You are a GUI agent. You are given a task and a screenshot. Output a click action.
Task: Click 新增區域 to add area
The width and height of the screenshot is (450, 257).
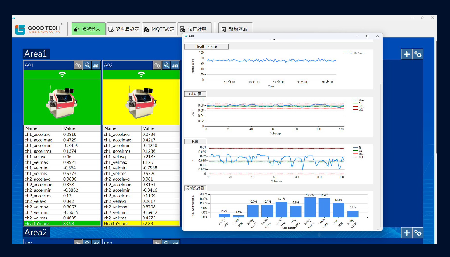point(236,29)
